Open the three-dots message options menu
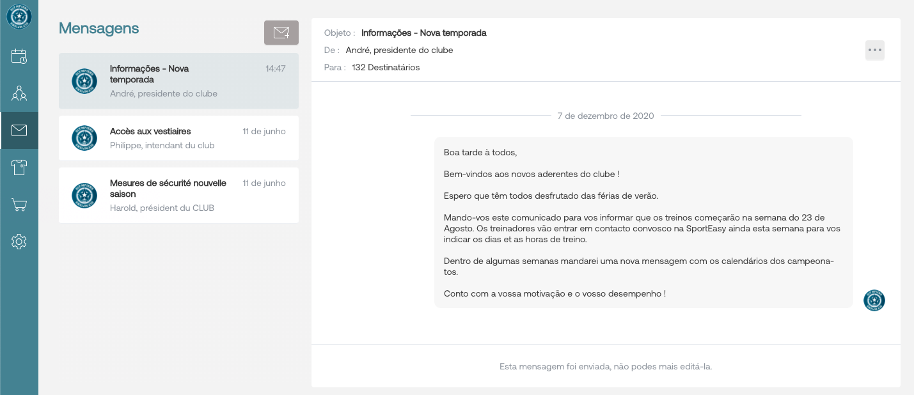 [874, 50]
